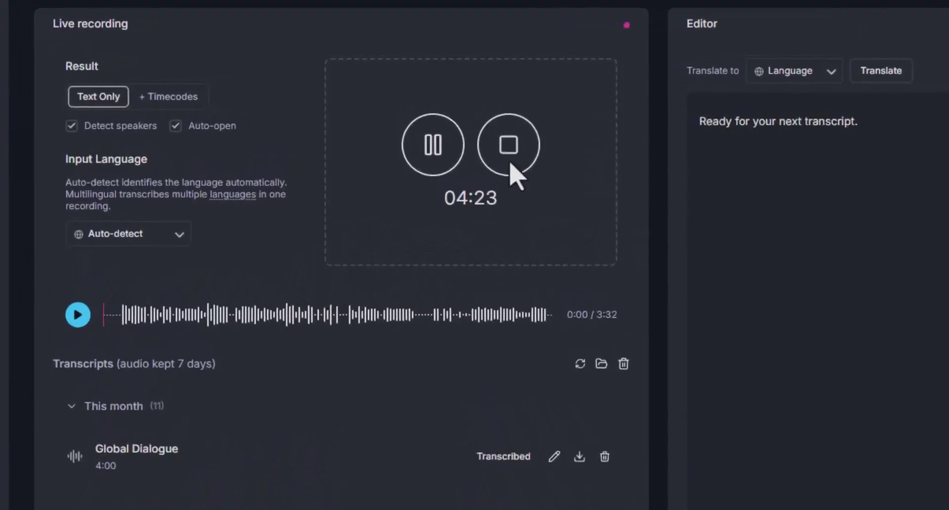Click the globe icon in Language dropdown

pos(759,71)
